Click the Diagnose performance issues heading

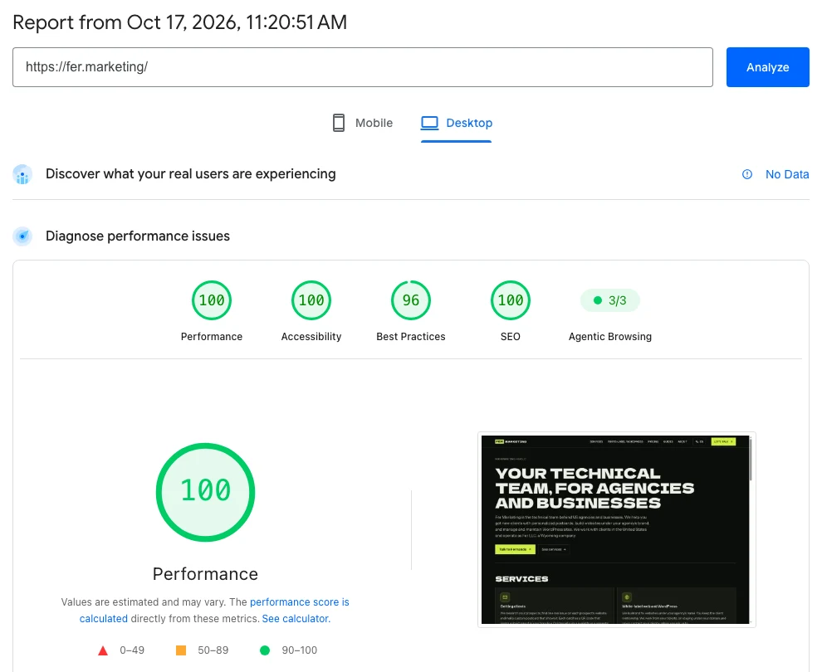point(138,236)
